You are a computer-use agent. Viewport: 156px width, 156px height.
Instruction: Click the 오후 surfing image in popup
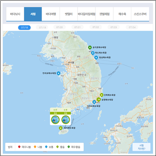pos(65,120)
